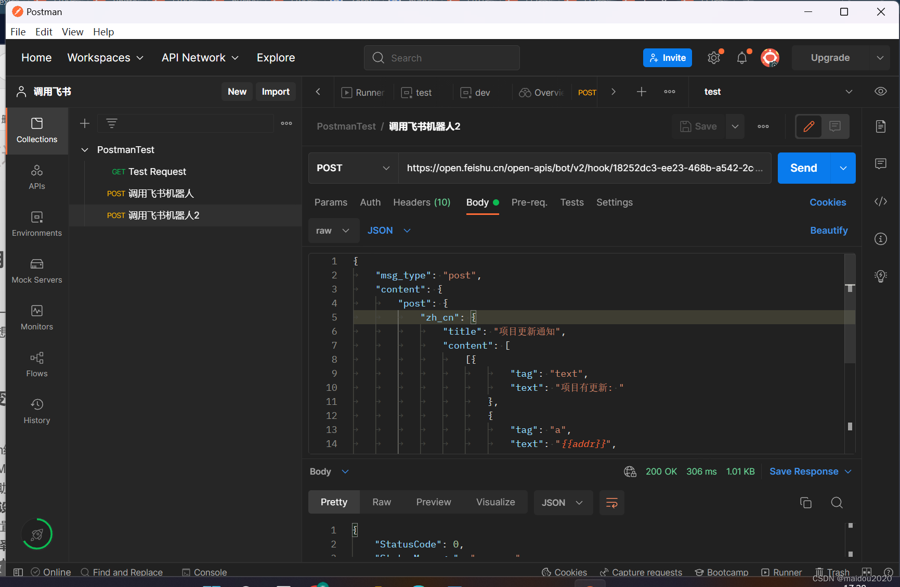The image size is (900, 587).
Task: Copy the response body
Action: pos(806,503)
